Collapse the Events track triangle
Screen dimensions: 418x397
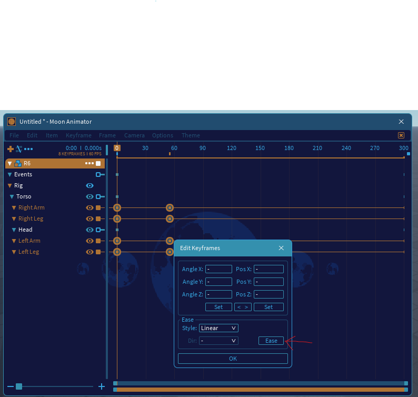click(x=10, y=175)
